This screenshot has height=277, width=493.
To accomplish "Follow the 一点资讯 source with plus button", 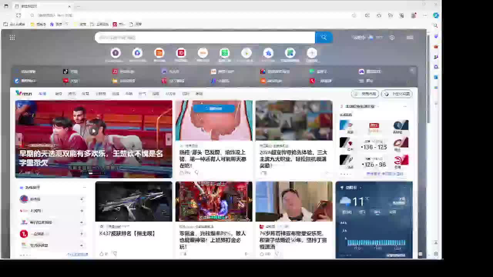I will coord(82,234).
